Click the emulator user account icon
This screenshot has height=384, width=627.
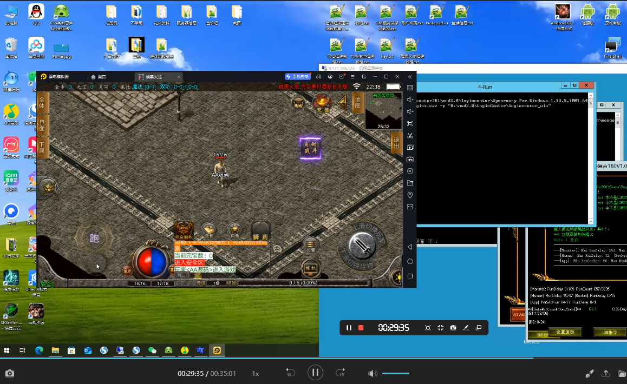(x=330, y=76)
